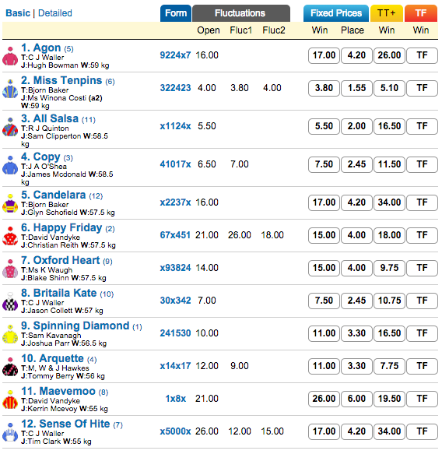Open horse 7. Oxford Heart link

tap(60, 260)
